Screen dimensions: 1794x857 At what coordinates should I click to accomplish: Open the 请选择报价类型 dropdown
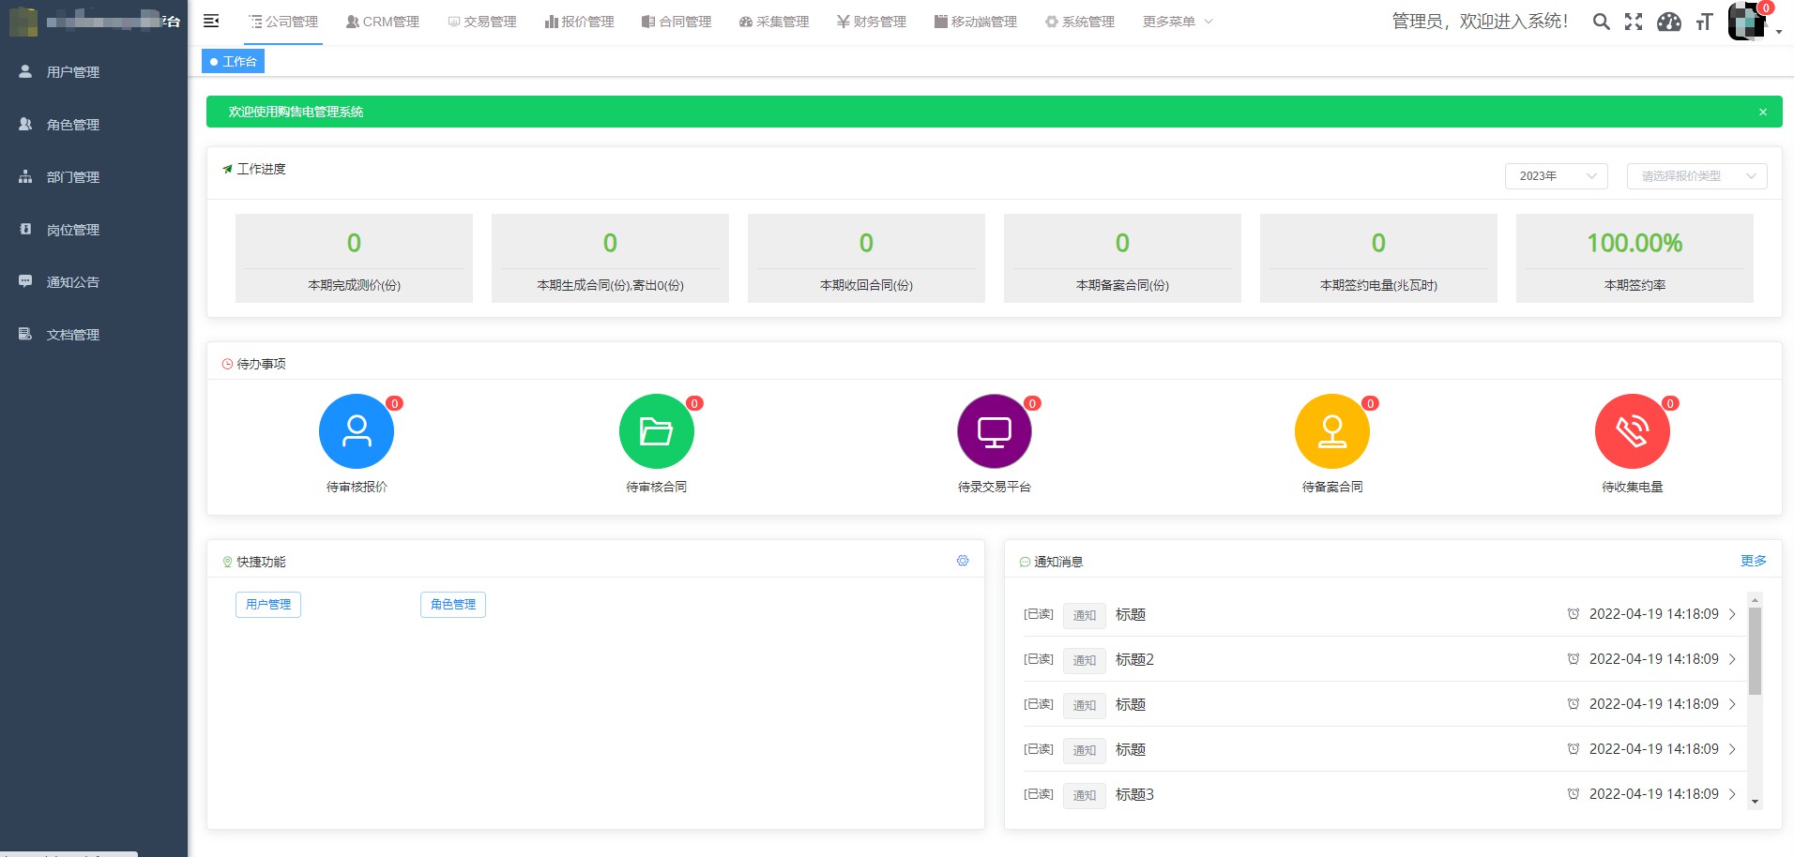pos(1697,176)
